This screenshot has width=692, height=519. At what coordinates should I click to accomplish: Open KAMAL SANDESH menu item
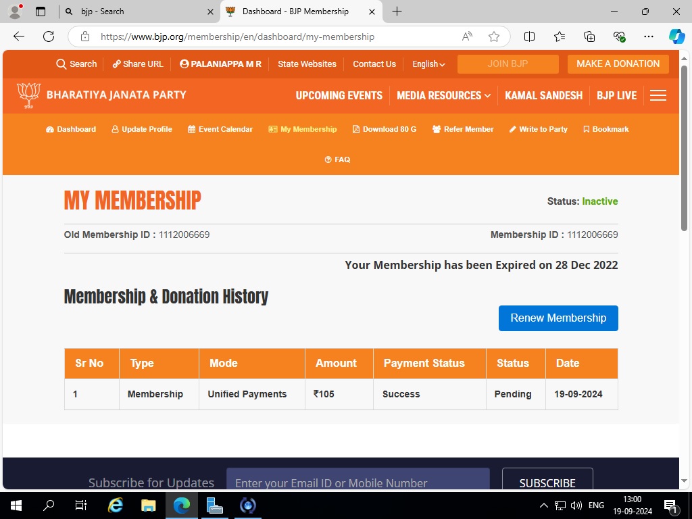click(x=544, y=95)
